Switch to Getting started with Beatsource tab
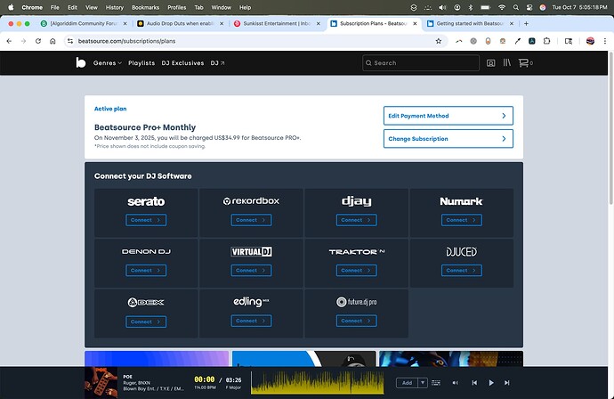 point(468,23)
